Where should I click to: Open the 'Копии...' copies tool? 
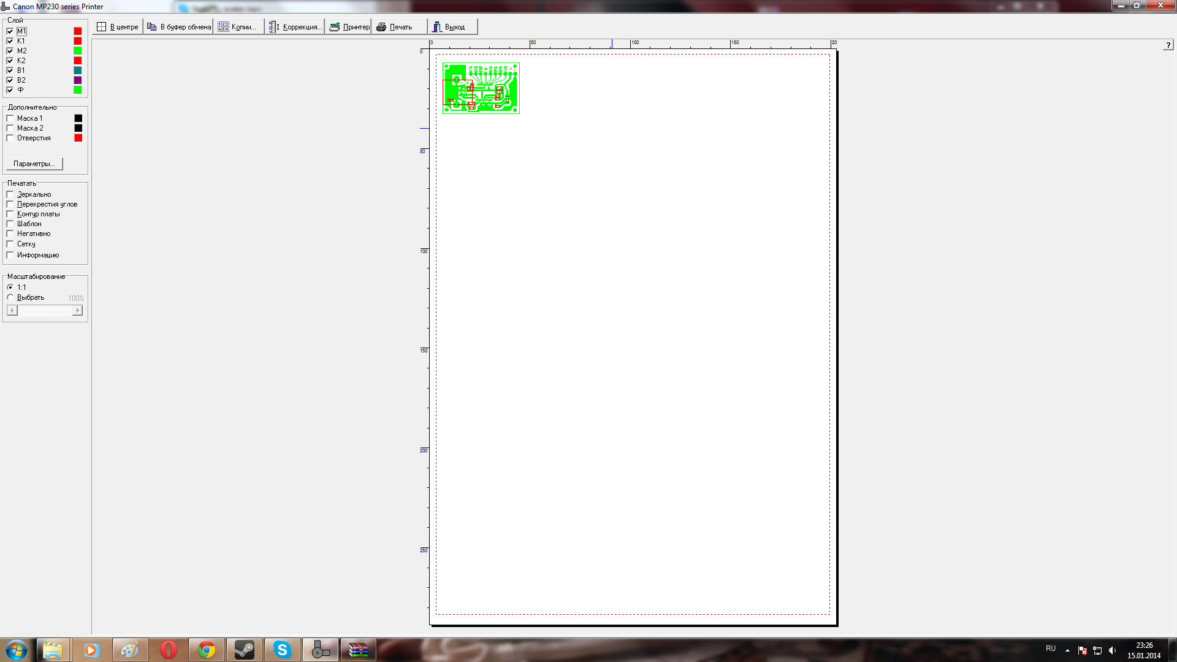[238, 27]
